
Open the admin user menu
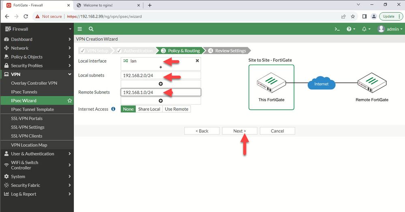coord(390,29)
